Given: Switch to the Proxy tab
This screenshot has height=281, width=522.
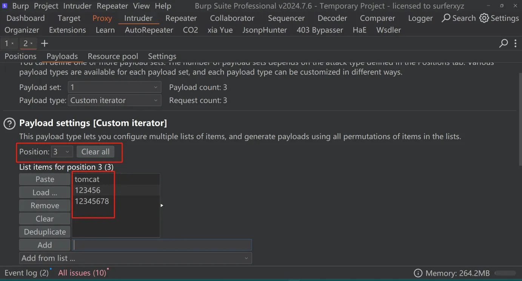Looking at the screenshot, I should 102,18.
